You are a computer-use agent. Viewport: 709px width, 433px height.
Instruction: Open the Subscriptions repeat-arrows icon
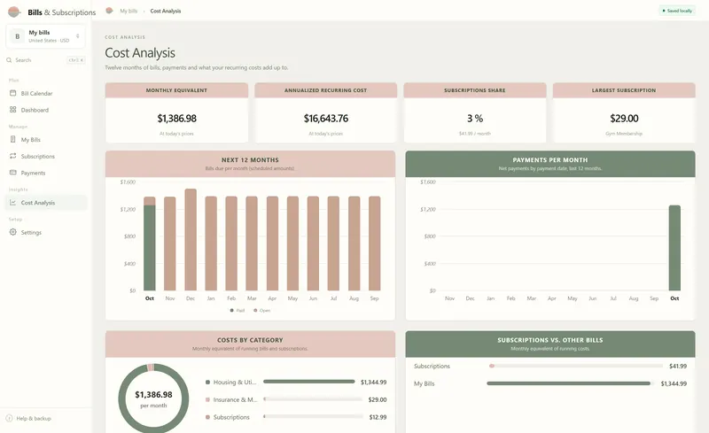pyautogui.click(x=12, y=156)
